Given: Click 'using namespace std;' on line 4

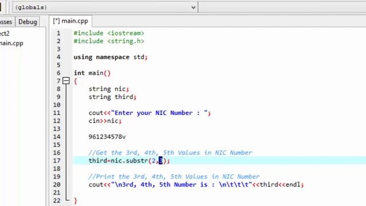Looking at the screenshot, I should [x=110, y=57].
